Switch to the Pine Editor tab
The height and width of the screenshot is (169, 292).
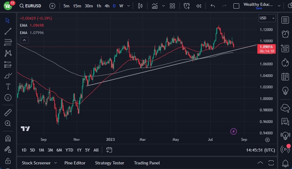(x=75, y=163)
